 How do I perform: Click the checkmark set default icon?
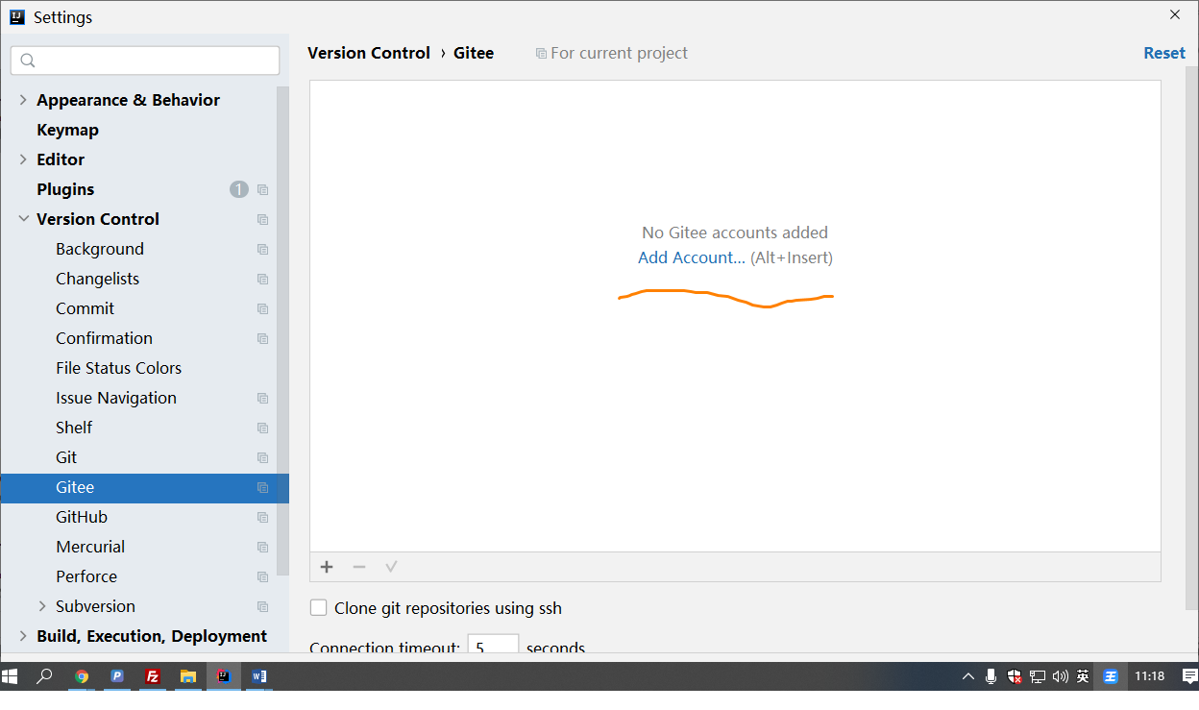391,567
